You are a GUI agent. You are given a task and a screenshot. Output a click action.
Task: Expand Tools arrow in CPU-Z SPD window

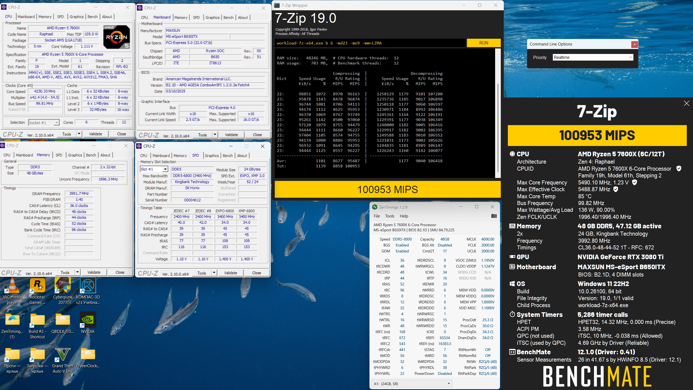(x=214, y=273)
